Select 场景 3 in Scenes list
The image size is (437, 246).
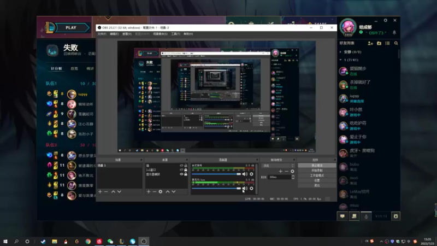119,166
